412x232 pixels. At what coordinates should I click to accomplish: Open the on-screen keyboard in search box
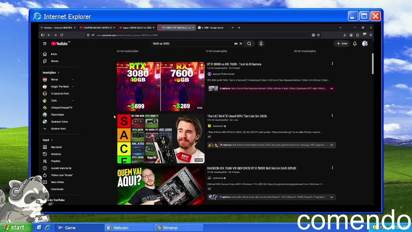click(x=236, y=43)
